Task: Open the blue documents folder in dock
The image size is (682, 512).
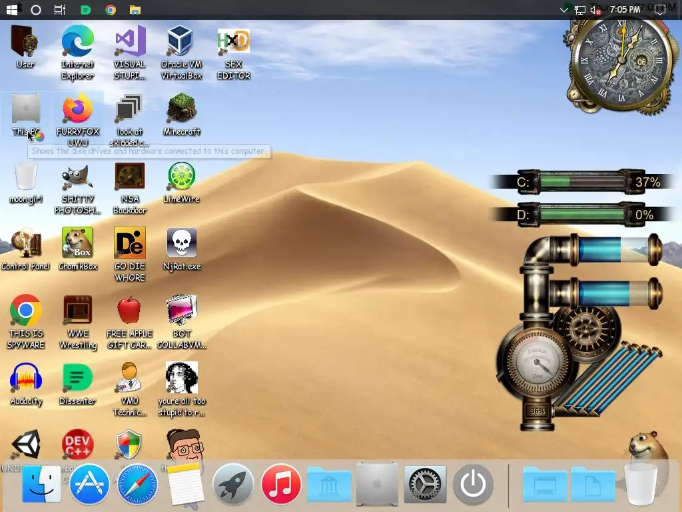Action: pos(593,485)
